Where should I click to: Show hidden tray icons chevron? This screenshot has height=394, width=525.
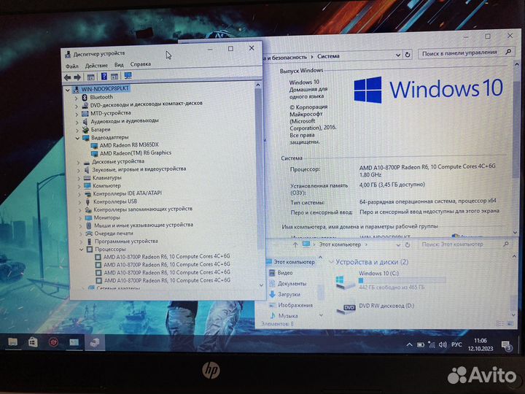click(x=409, y=344)
